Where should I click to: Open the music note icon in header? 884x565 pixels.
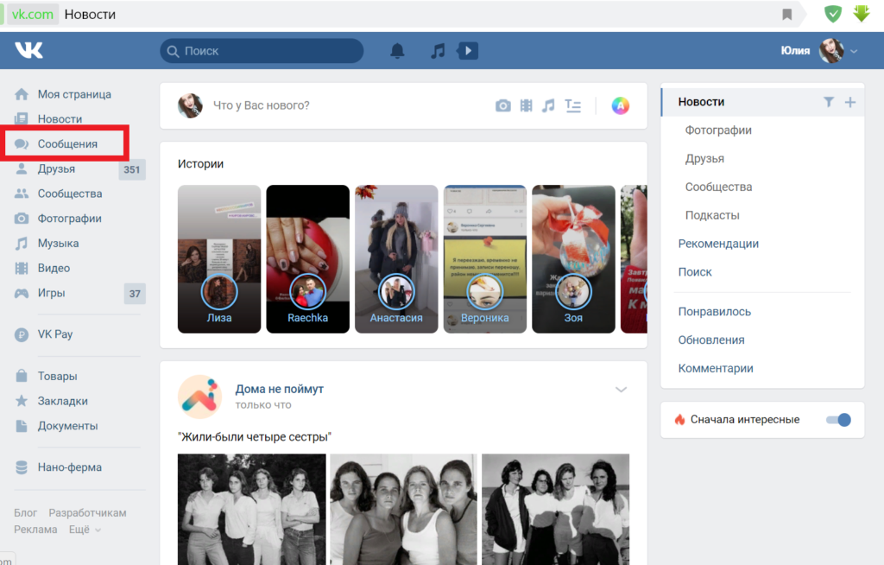438,51
